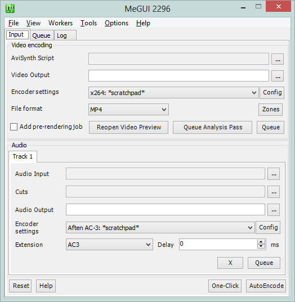Open the File menu

[x=14, y=23]
